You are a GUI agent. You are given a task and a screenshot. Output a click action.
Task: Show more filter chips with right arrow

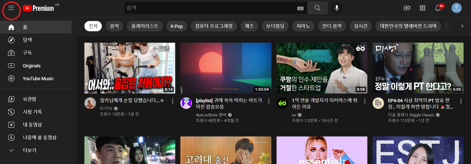[462, 26]
